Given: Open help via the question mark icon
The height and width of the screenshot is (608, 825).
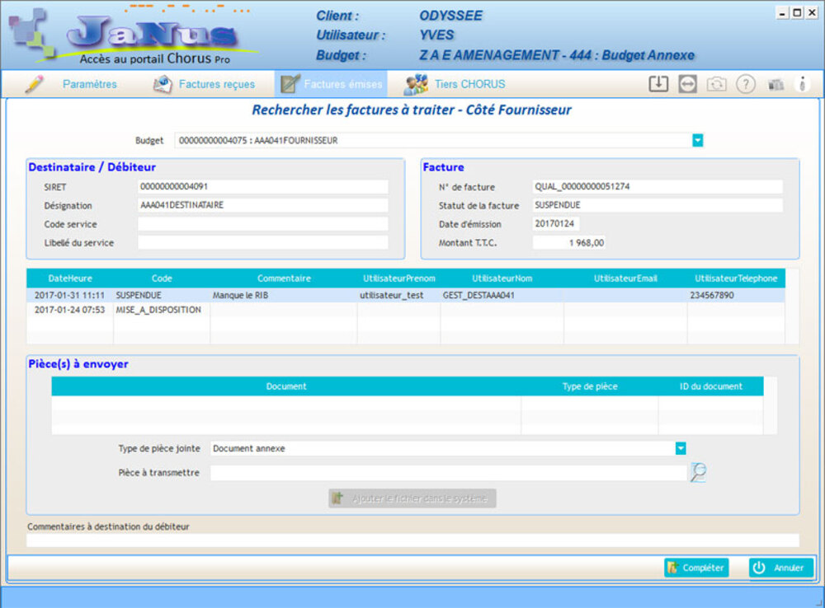Looking at the screenshot, I should [746, 84].
